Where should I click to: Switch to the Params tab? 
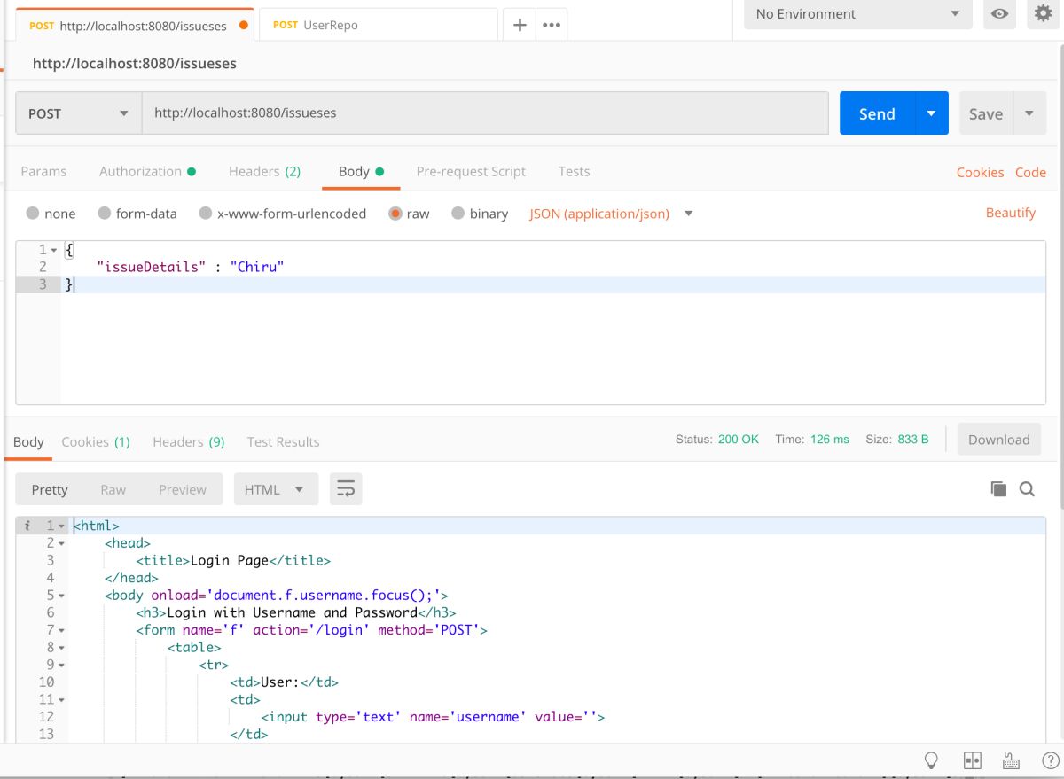tap(43, 171)
